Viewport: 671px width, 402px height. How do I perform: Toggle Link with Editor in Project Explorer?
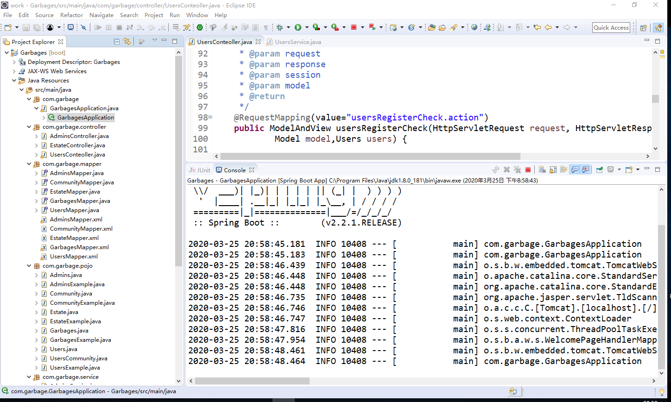(127, 42)
